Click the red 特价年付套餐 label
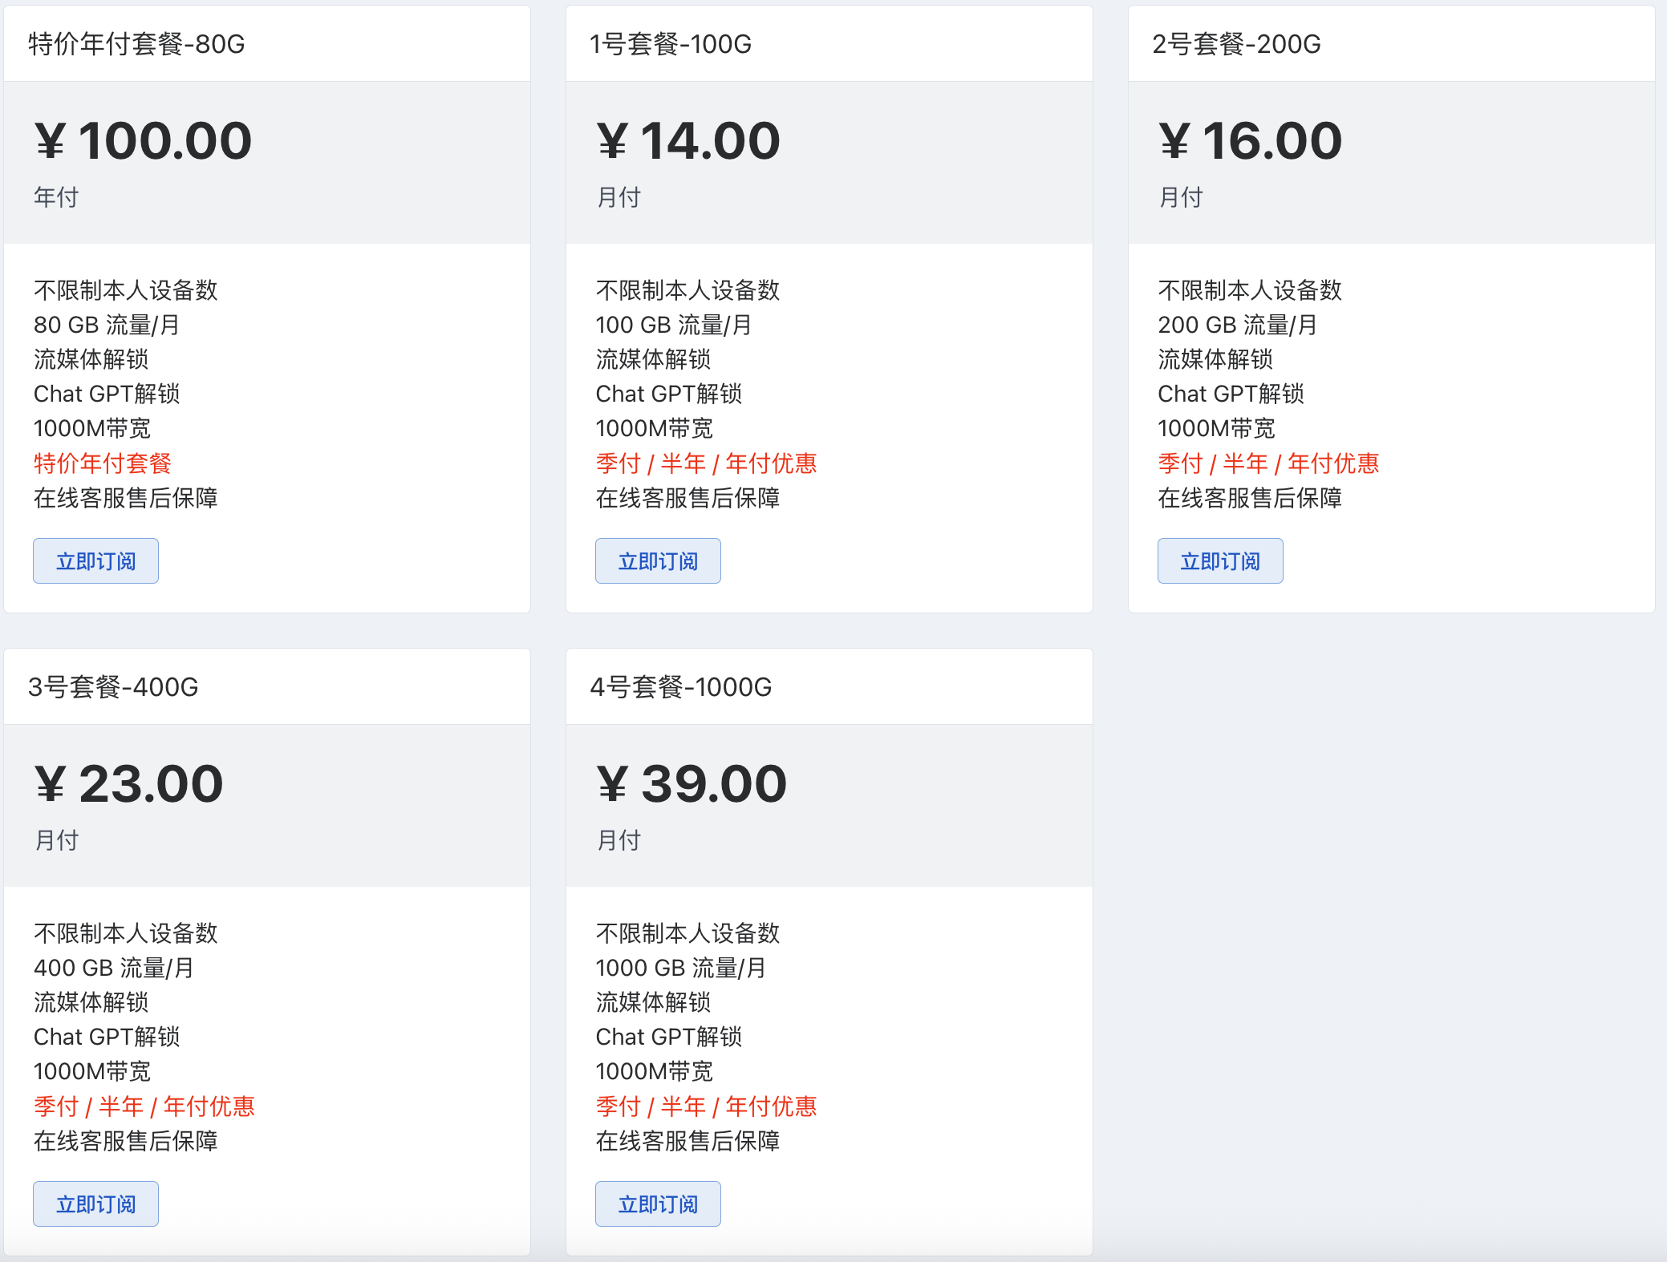1667x1262 pixels. click(103, 463)
